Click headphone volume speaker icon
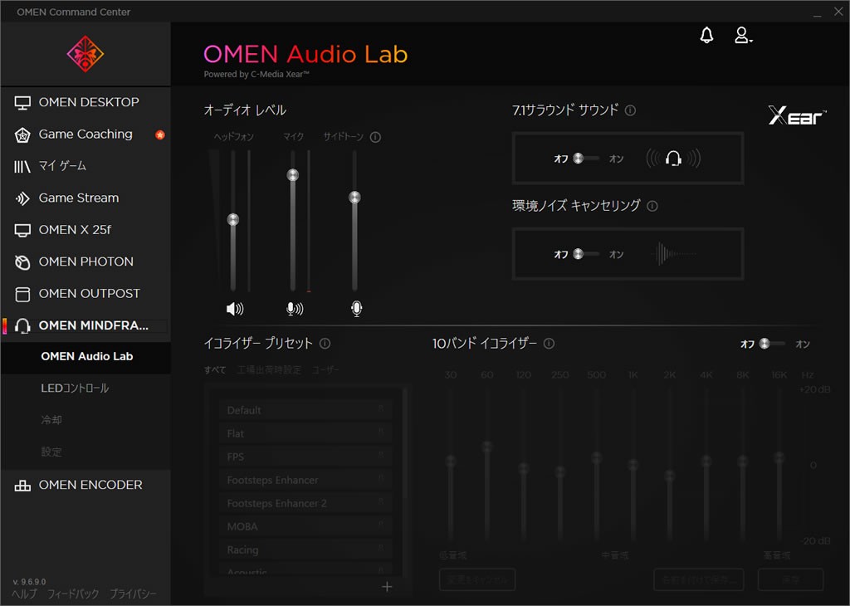Image resolution: width=850 pixels, height=606 pixels. [235, 309]
